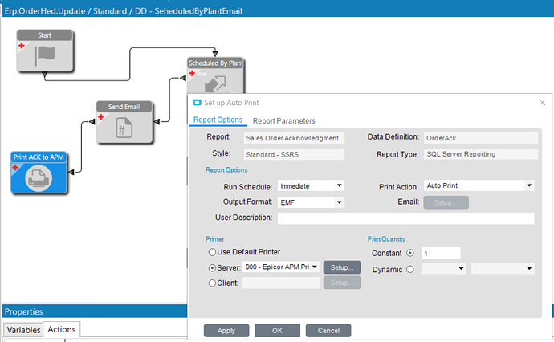Screen dimensions: 554x342
Task: Select the Server printer radio button
Action: 212,268
